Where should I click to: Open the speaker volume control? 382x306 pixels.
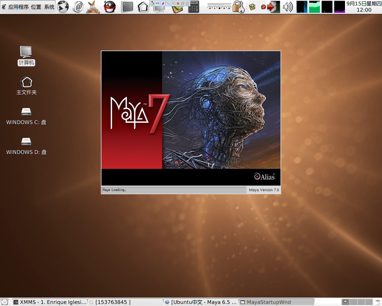[x=288, y=7]
